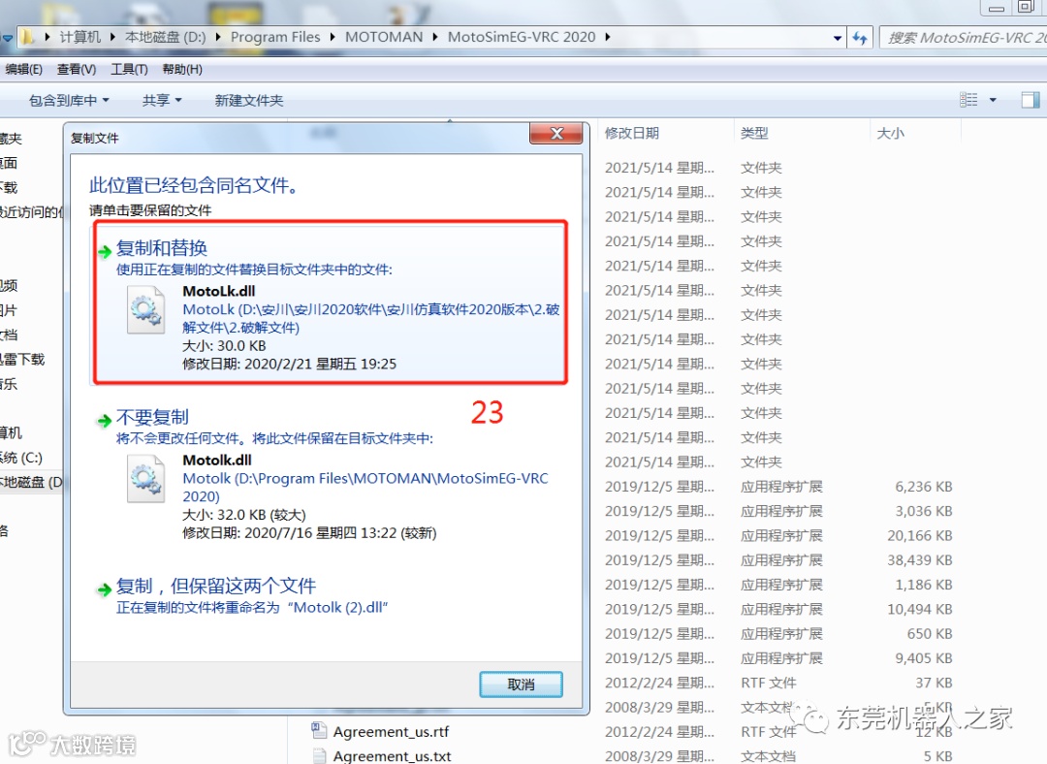Select 迅雷下载 in navigation pane
This screenshot has height=764, width=1047.
pyautogui.click(x=22, y=360)
